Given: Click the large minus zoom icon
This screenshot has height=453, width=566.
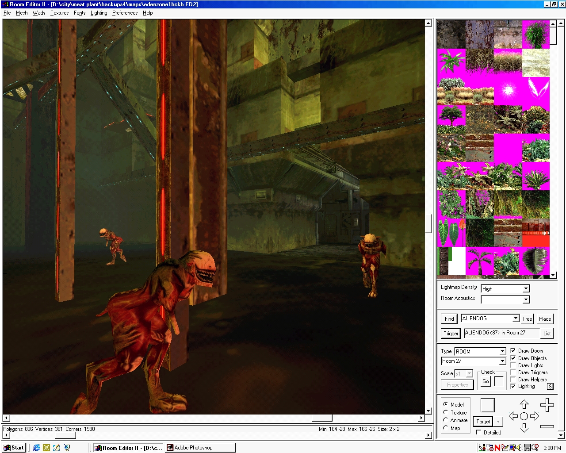Looking at the screenshot, I should coord(547,426).
